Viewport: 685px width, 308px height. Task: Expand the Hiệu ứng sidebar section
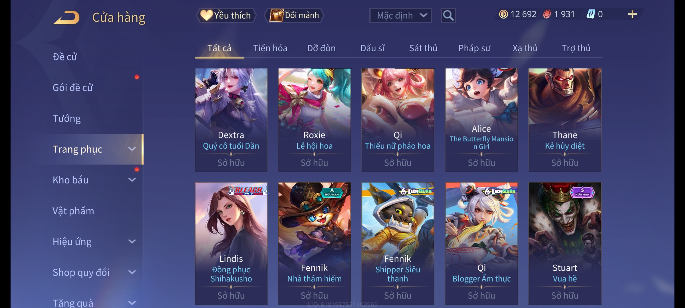click(132, 242)
